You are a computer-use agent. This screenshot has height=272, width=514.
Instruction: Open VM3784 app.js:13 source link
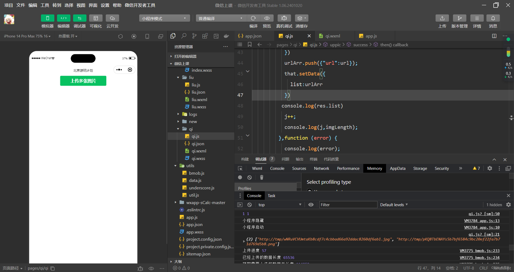tap(482, 221)
